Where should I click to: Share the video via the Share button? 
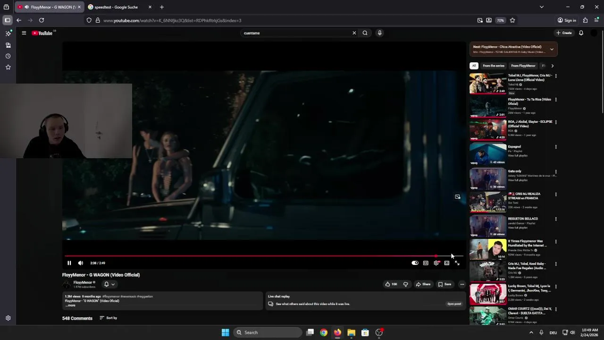pos(423,284)
